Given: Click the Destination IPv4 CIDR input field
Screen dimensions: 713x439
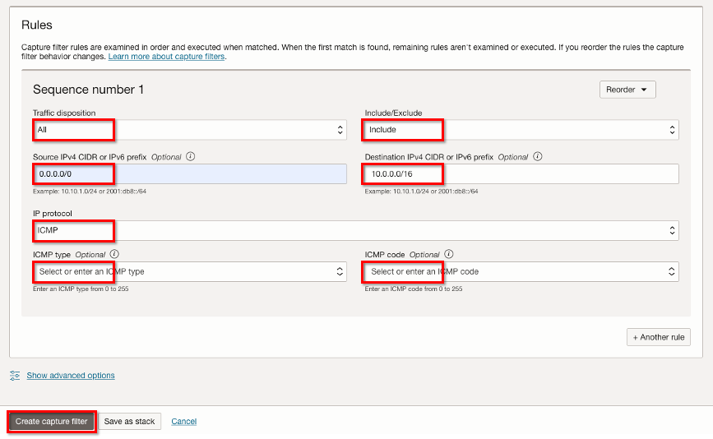Looking at the screenshot, I should pos(521,174).
